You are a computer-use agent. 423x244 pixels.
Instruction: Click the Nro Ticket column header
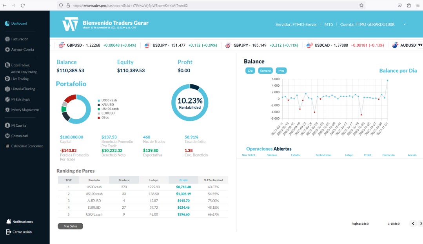[249, 155]
